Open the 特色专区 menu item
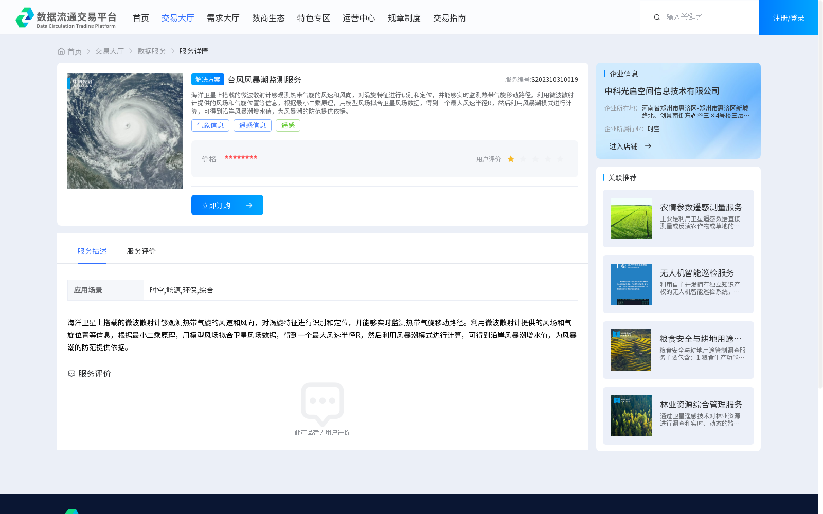Viewport: 823px width, 514px height. (314, 18)
